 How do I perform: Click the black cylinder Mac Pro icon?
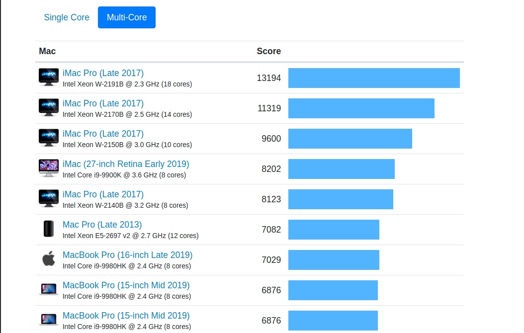click(49, 229)
